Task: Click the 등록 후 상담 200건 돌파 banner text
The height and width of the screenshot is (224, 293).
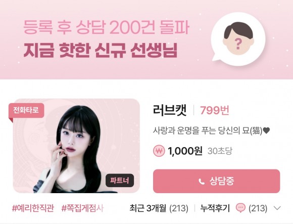Action: tap(106, 27)
